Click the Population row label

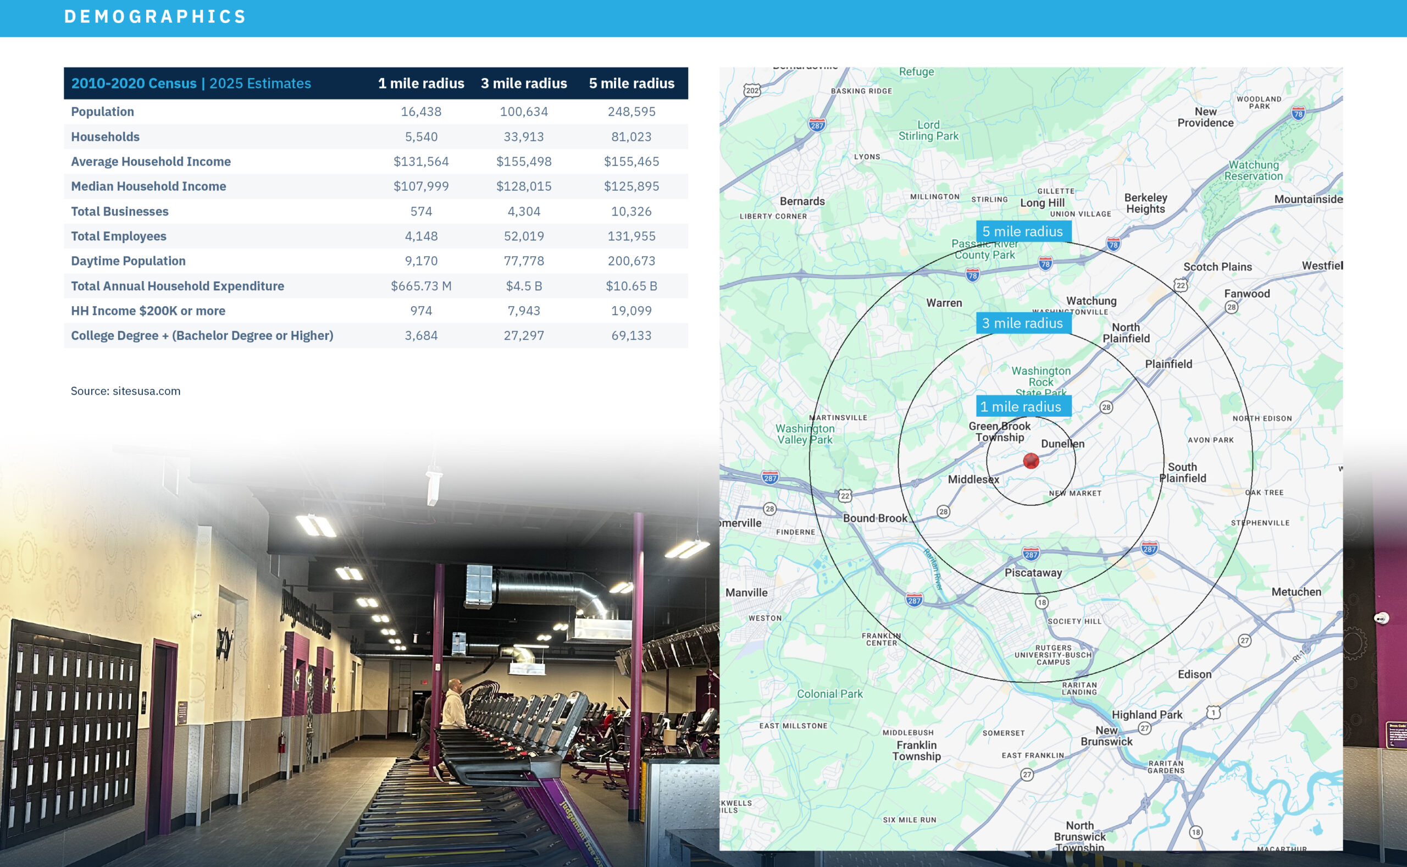click(x=103, y=112)
